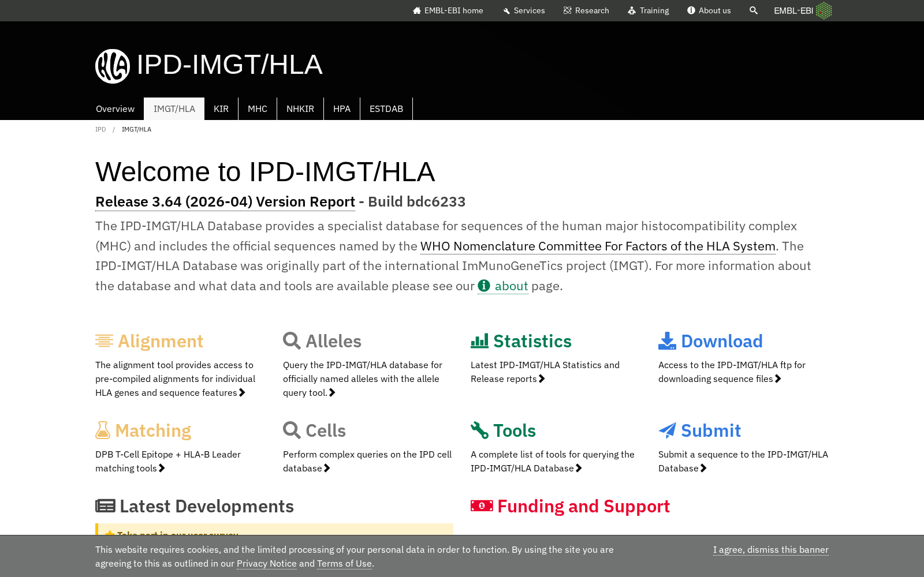Click chevron after matching tools
This screenshot has width=924, height=577.
pos(162,468)
